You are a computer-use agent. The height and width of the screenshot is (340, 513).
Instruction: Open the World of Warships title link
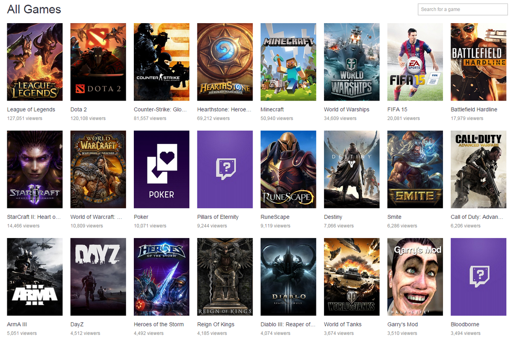(347, 110)
